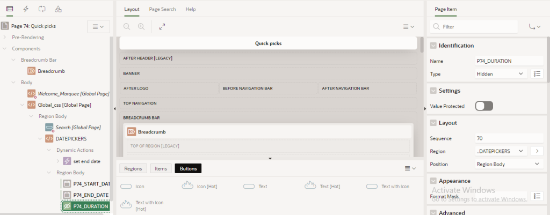Screen dimensions: 550x215
Task: Toggle the Value Protected switch
Action: 483,106
